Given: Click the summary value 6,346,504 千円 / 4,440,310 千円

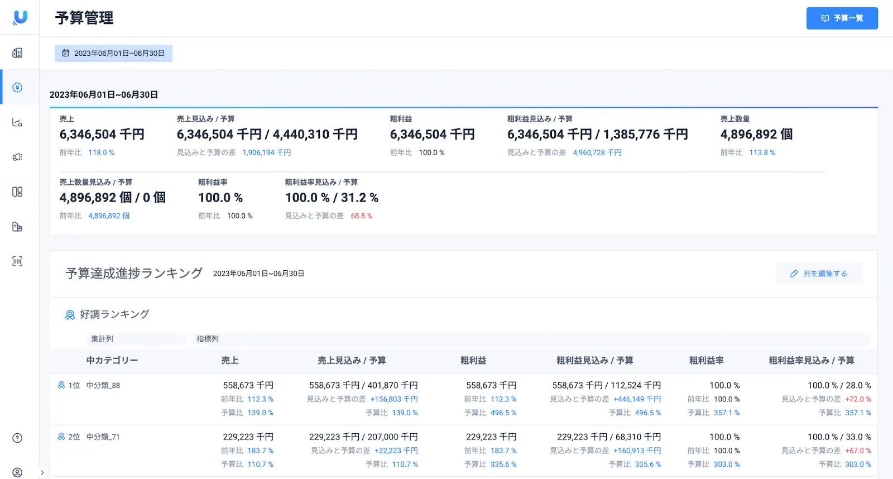Looking at the screenshot, I should click(267, 135).
